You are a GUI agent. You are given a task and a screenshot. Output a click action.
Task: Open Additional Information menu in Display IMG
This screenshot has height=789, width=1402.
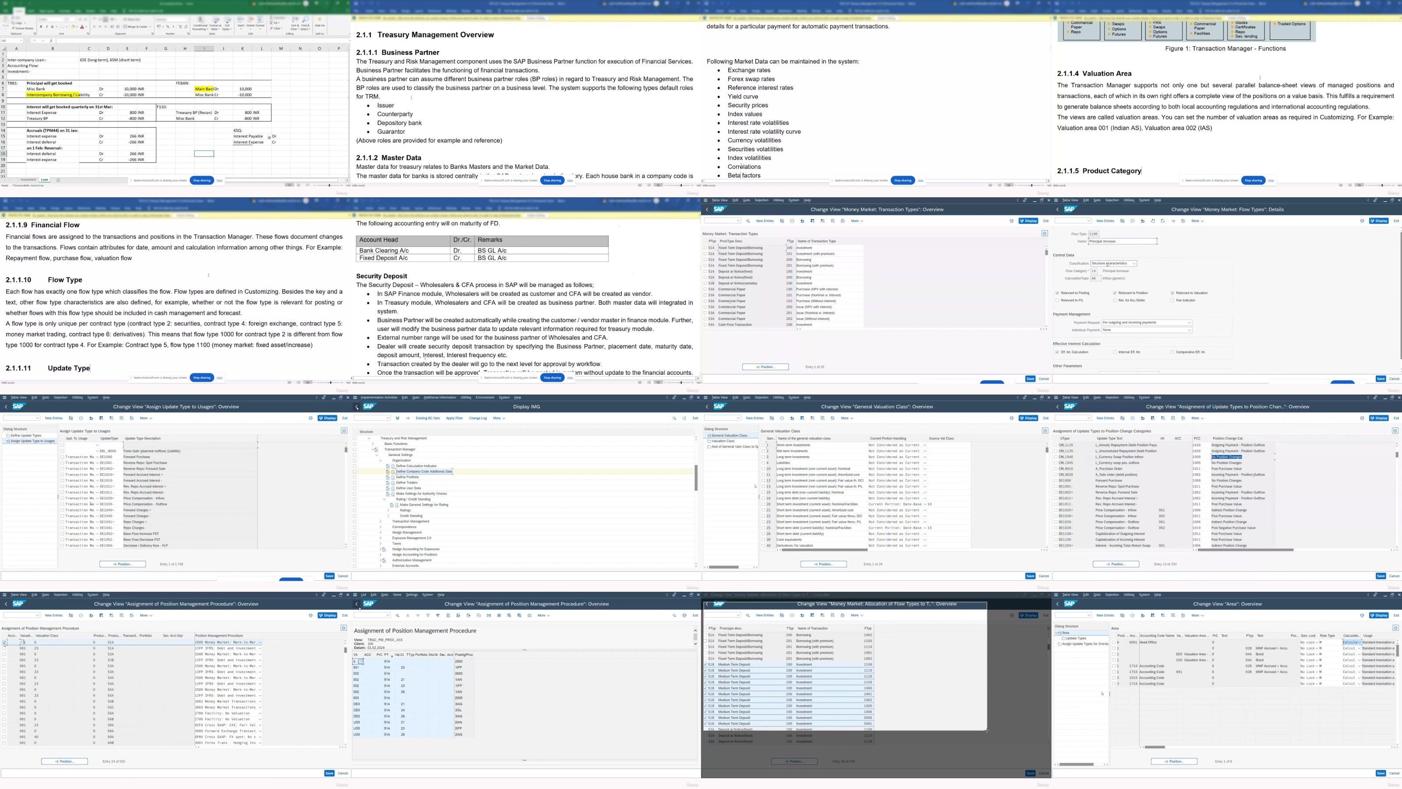440,398
